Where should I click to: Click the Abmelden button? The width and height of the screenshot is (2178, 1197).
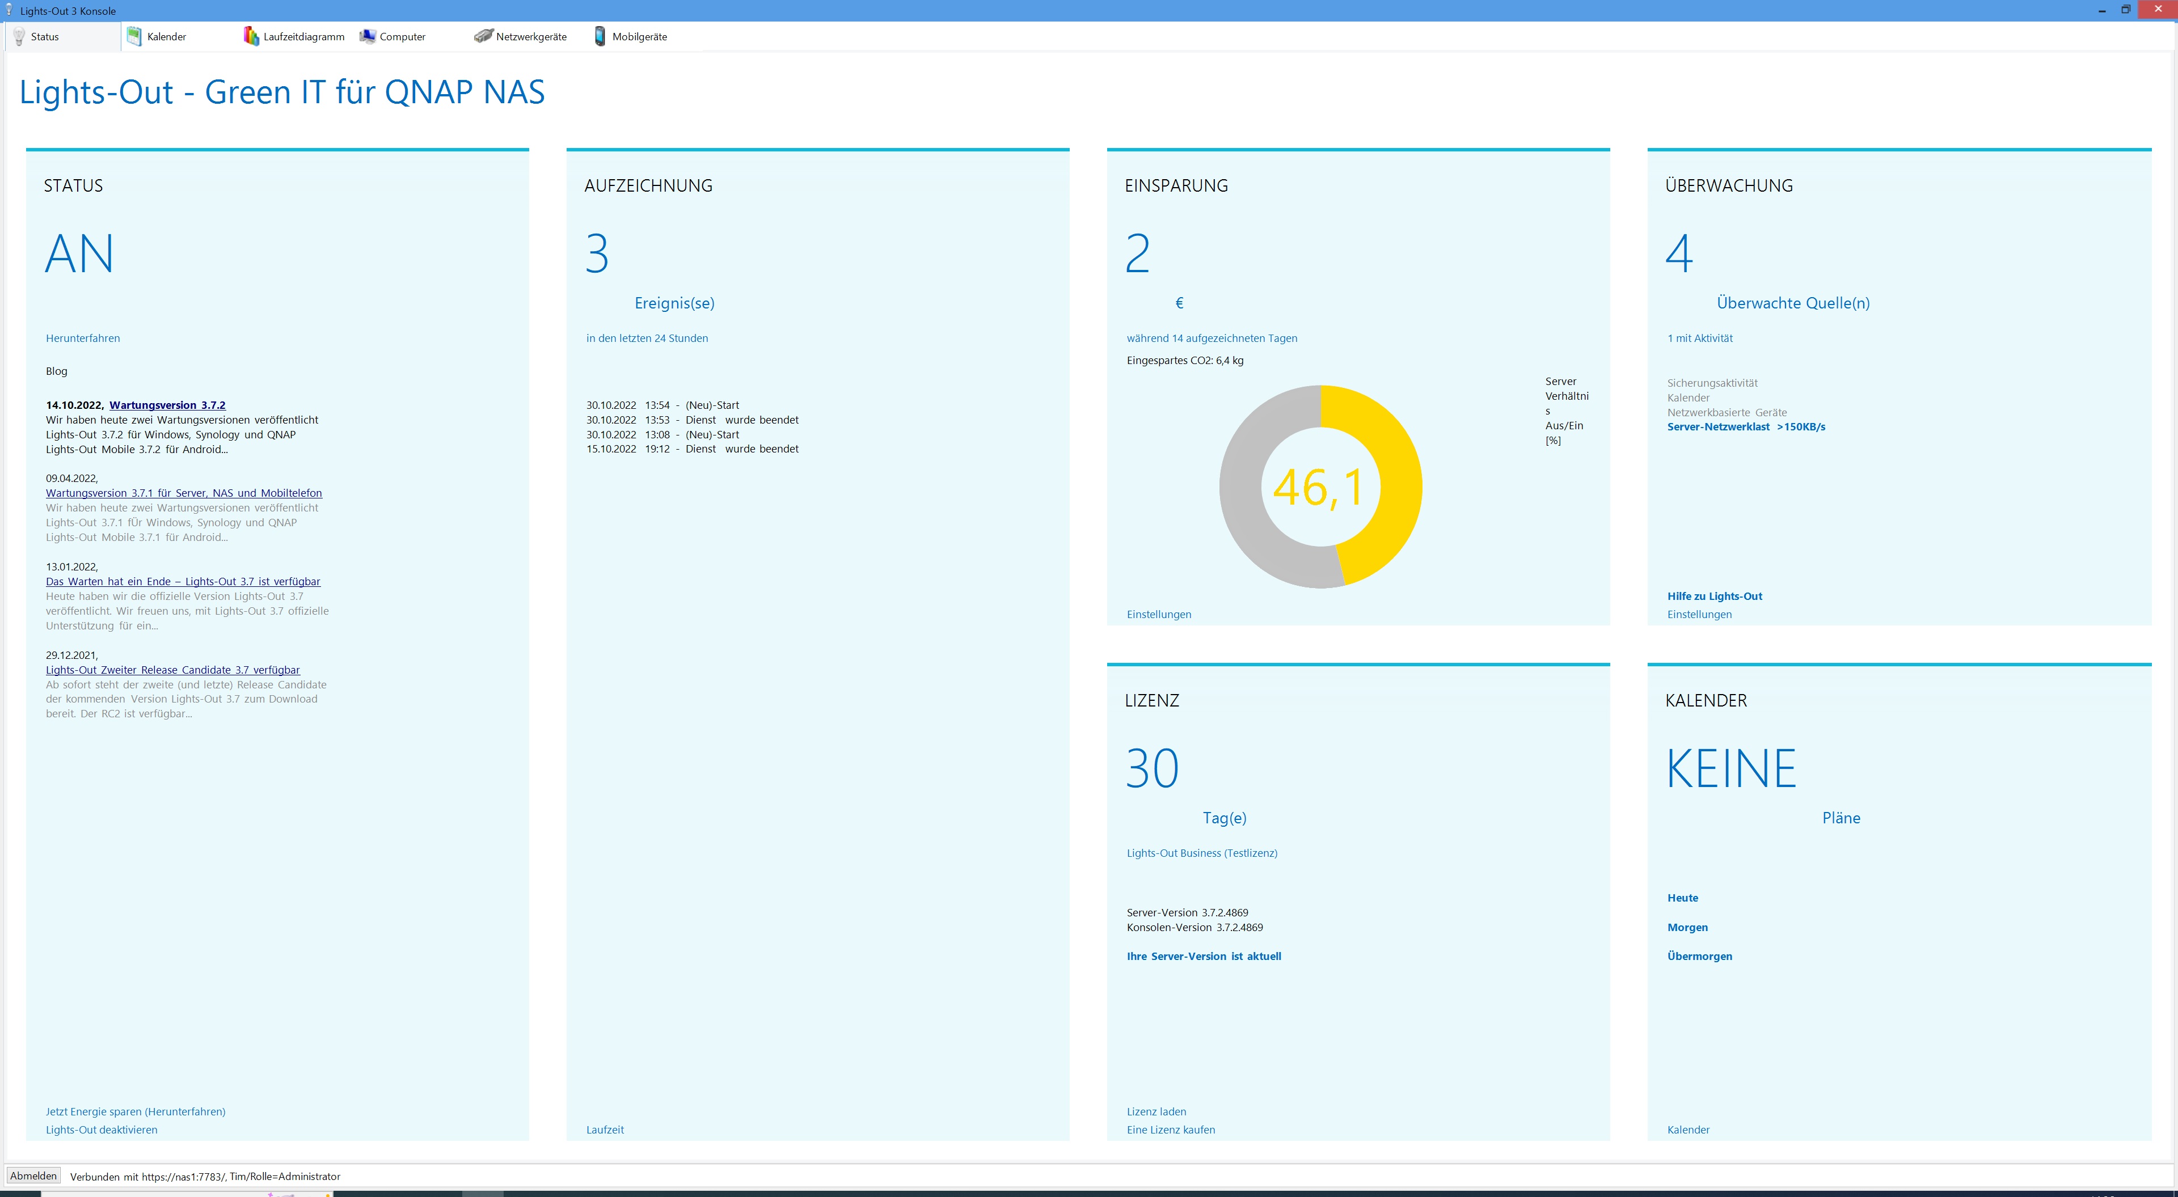point(34,1176)
